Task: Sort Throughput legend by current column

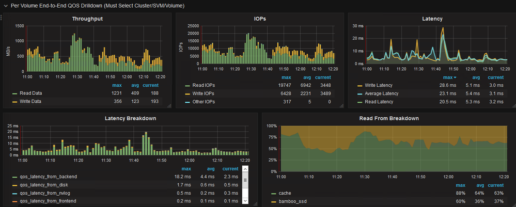Action: 150,86
